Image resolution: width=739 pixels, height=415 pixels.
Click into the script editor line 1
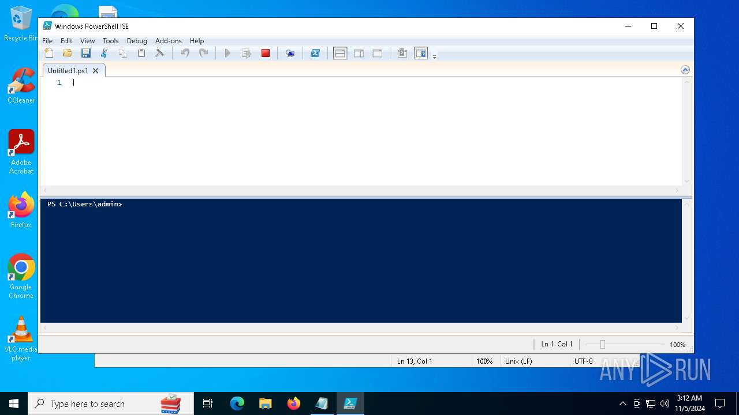pos(375,82)
